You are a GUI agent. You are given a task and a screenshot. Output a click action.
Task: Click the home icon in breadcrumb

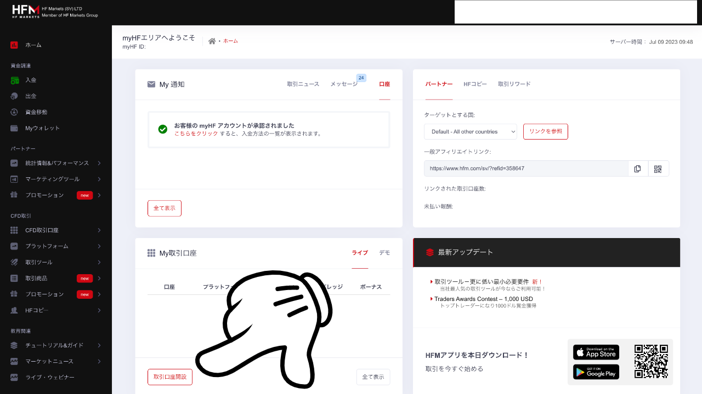(x=212, y=41)
